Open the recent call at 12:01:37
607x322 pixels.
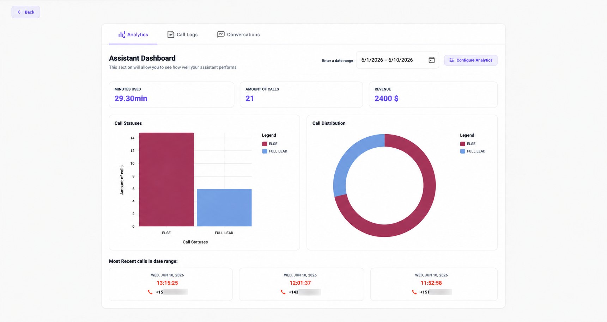(x=302, y=284)
